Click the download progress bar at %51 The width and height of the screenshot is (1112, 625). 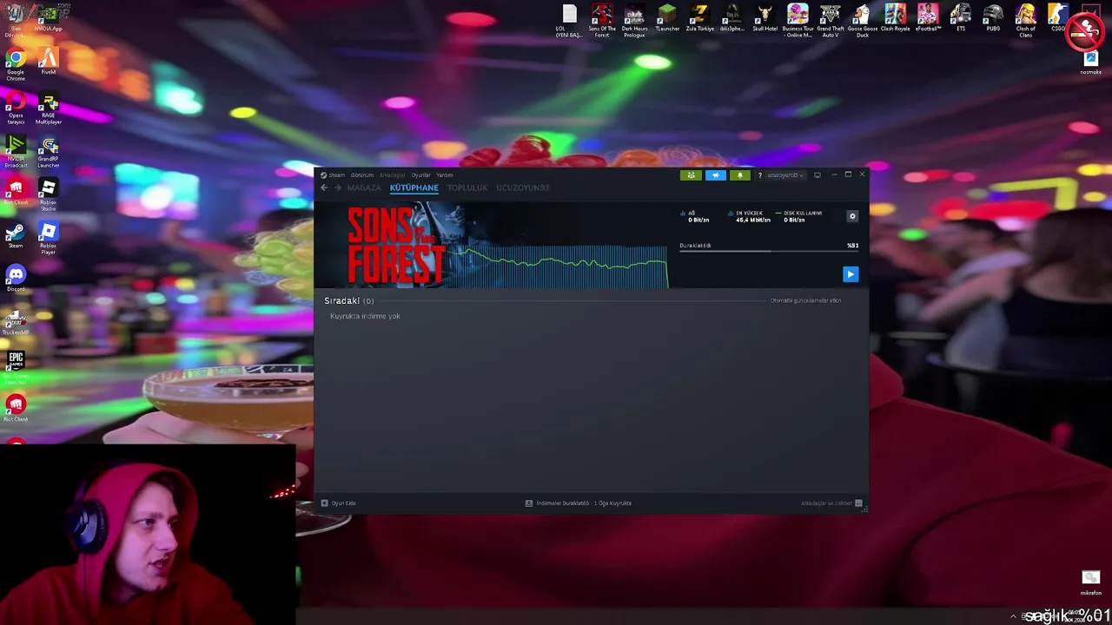[769, 252]
